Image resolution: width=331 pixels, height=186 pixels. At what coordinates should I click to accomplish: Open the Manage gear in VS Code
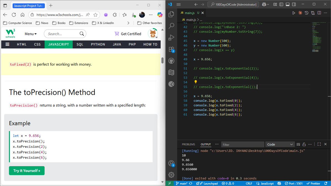point(171,175)
